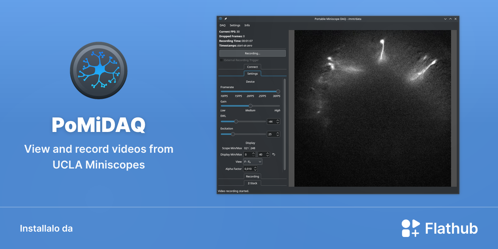
Task: Click the "Video recording started." status message
Action: pyautogui.click(x=234, y=191)
